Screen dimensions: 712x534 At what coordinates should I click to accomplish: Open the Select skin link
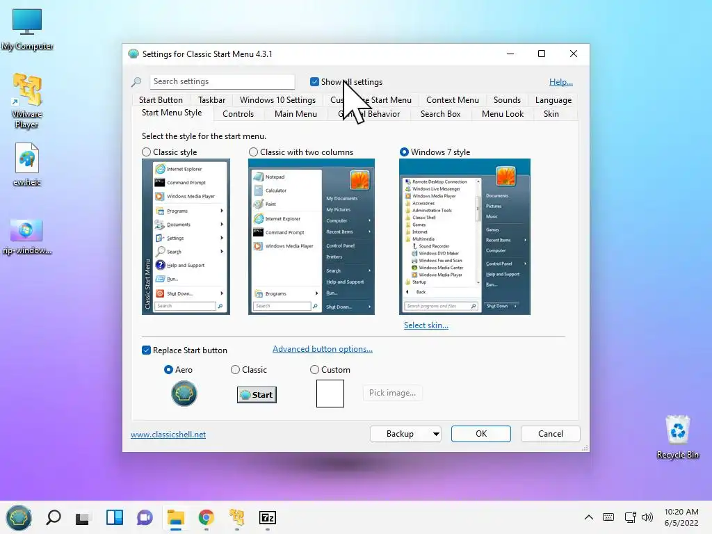(x=426, y=325)
